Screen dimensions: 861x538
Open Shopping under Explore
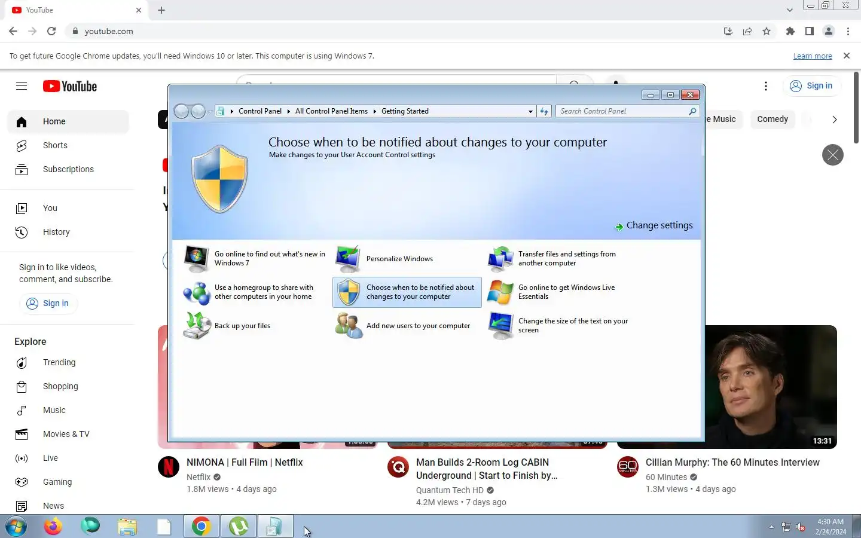[68, 386]
